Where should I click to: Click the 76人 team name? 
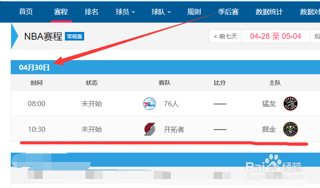[x=171, y=104]
